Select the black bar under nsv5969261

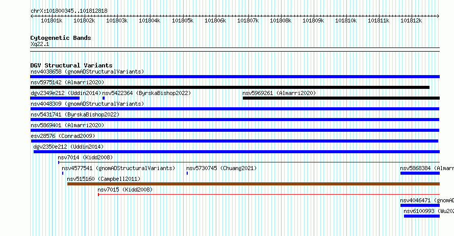tap(341, 98)
